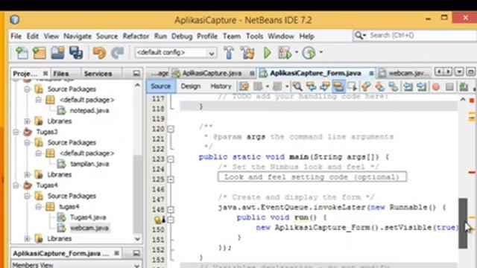The height and width of the screenshot is (268, 477).
Task: Click the Shift Line Left icon
Action: tap(408, 87)
